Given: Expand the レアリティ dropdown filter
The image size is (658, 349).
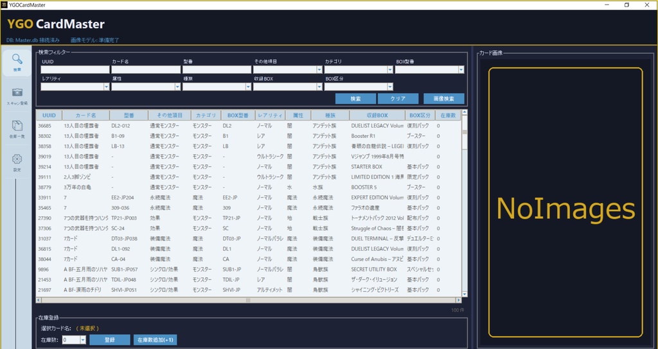Looking at the screenshot, I should pos(107,87).
